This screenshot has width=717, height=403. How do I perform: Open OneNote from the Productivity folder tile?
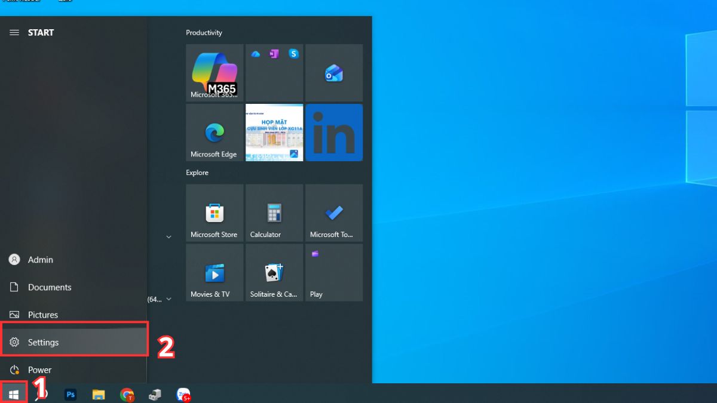tap(274, 54)
